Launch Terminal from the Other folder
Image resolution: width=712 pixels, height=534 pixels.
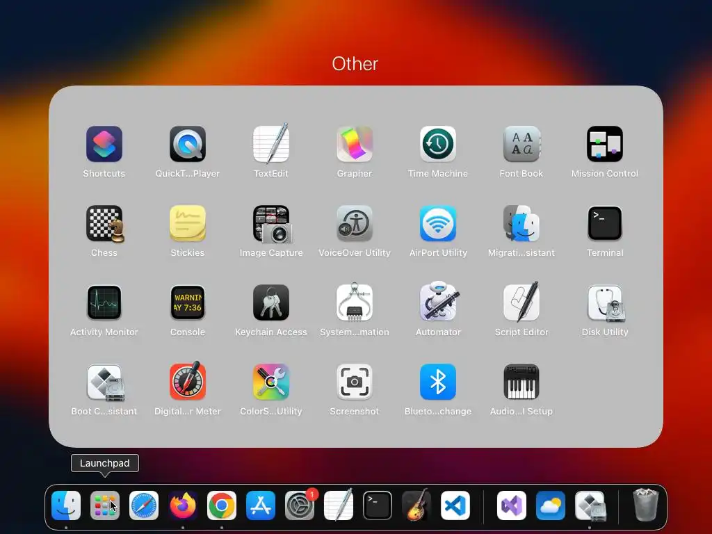click(x=605, y=223)
